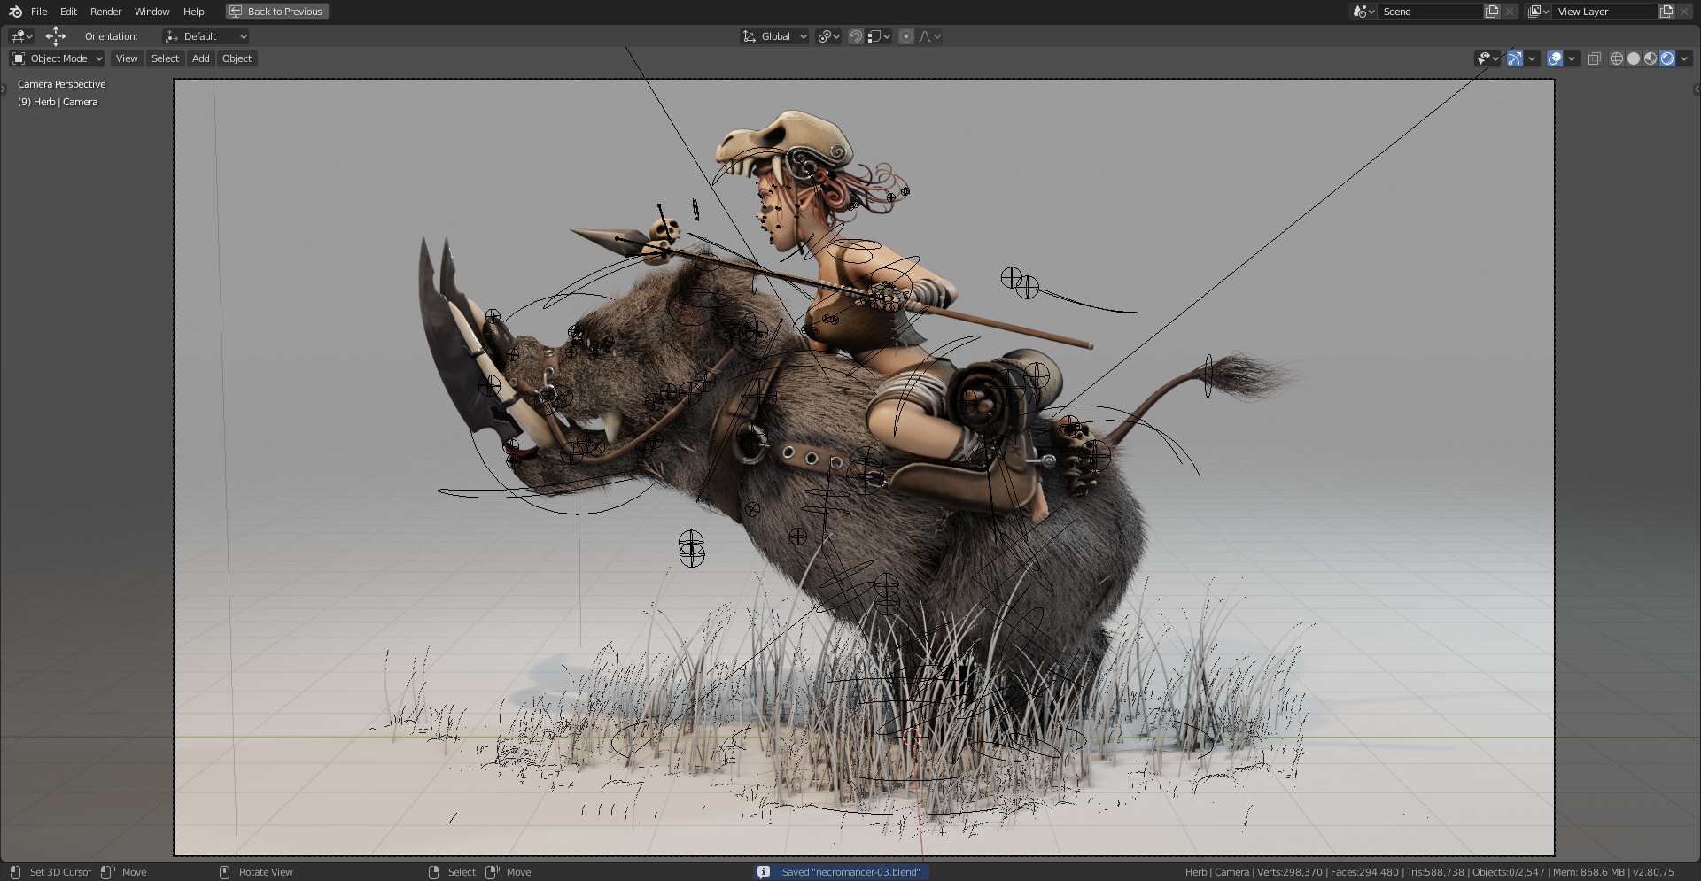Click the View Layer name field
The height and width of the screenshot is (881, 1701).
coord(1604,12)
